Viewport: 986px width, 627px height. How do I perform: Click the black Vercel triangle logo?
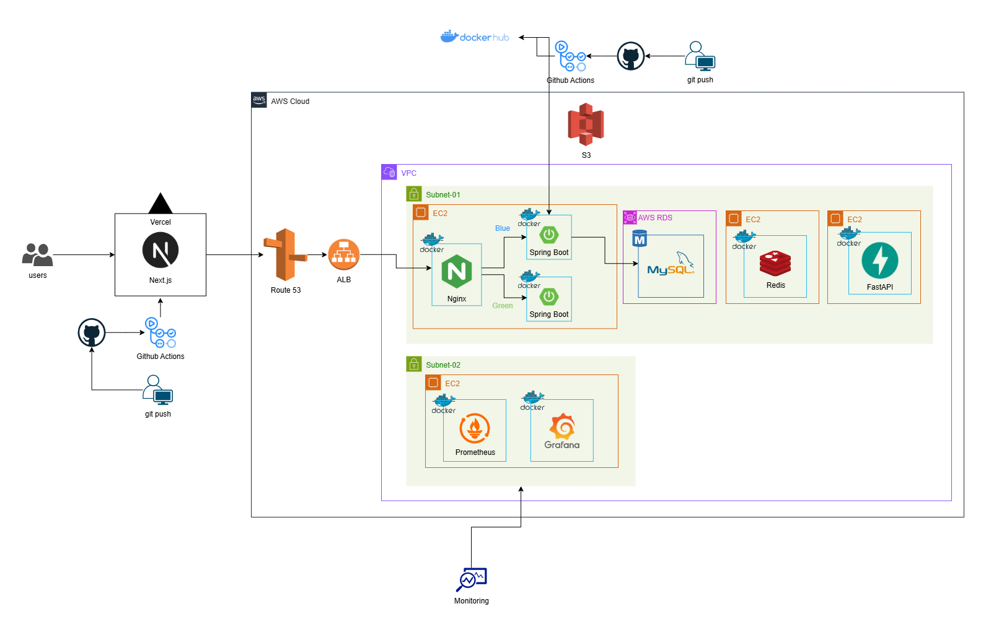[161, 204]
